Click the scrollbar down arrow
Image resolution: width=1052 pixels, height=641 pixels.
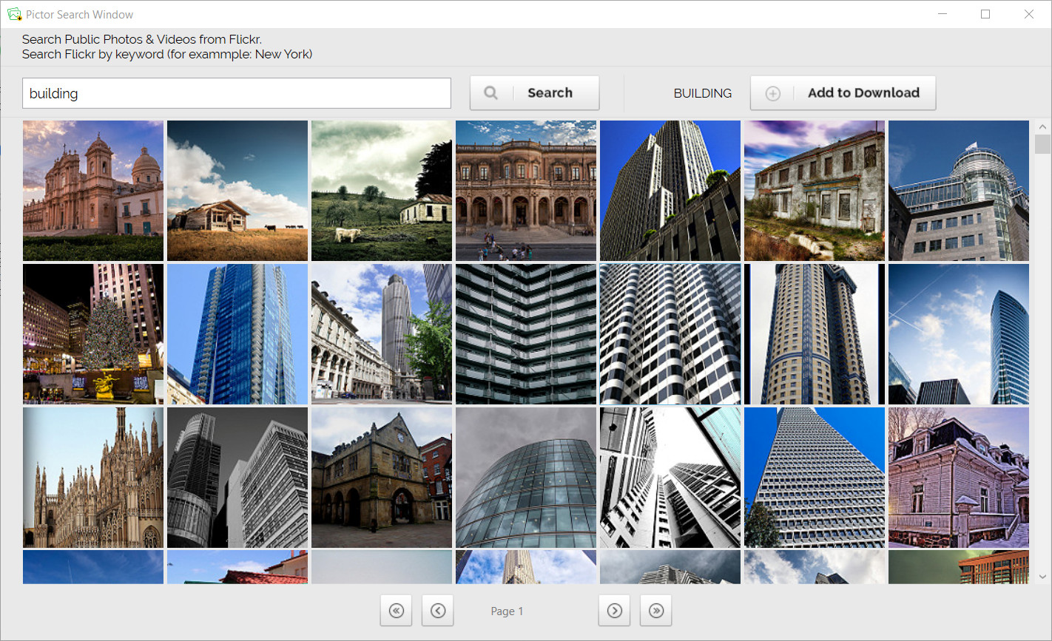(1042, 577)
